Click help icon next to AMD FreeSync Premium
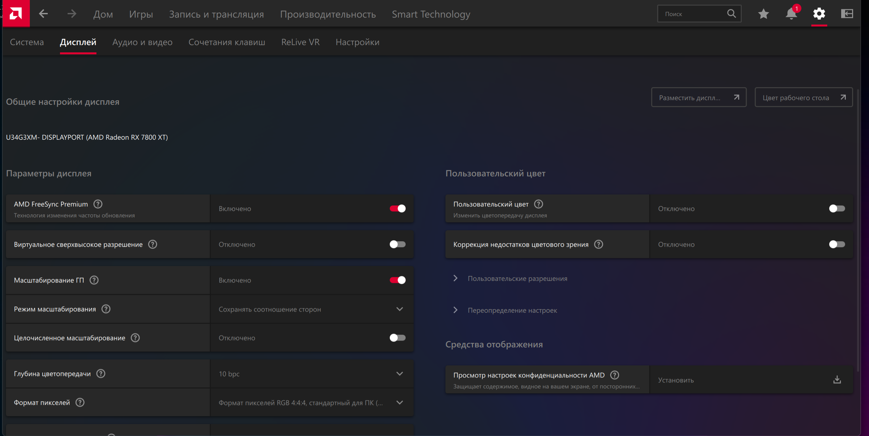Screen dimensions: 869x436 coord(98,204)
